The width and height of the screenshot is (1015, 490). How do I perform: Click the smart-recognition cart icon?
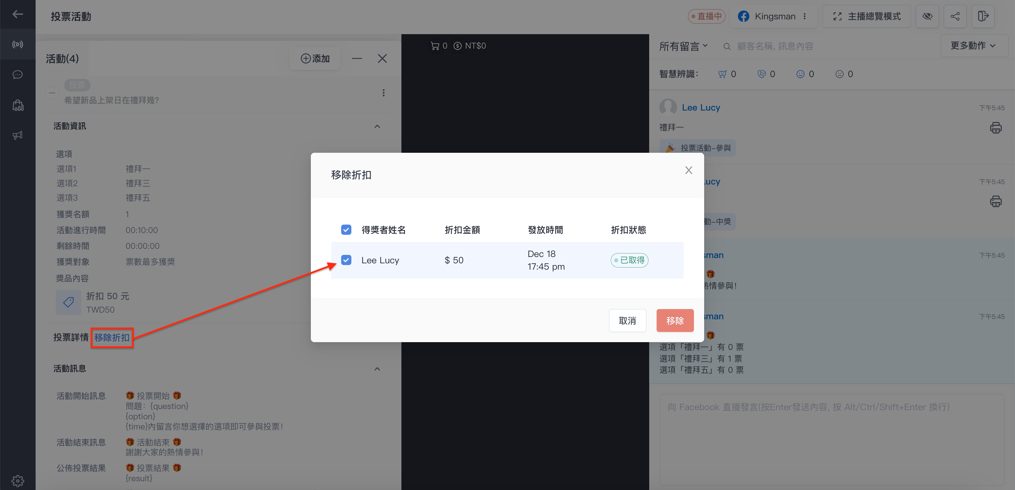pos(722,74)
